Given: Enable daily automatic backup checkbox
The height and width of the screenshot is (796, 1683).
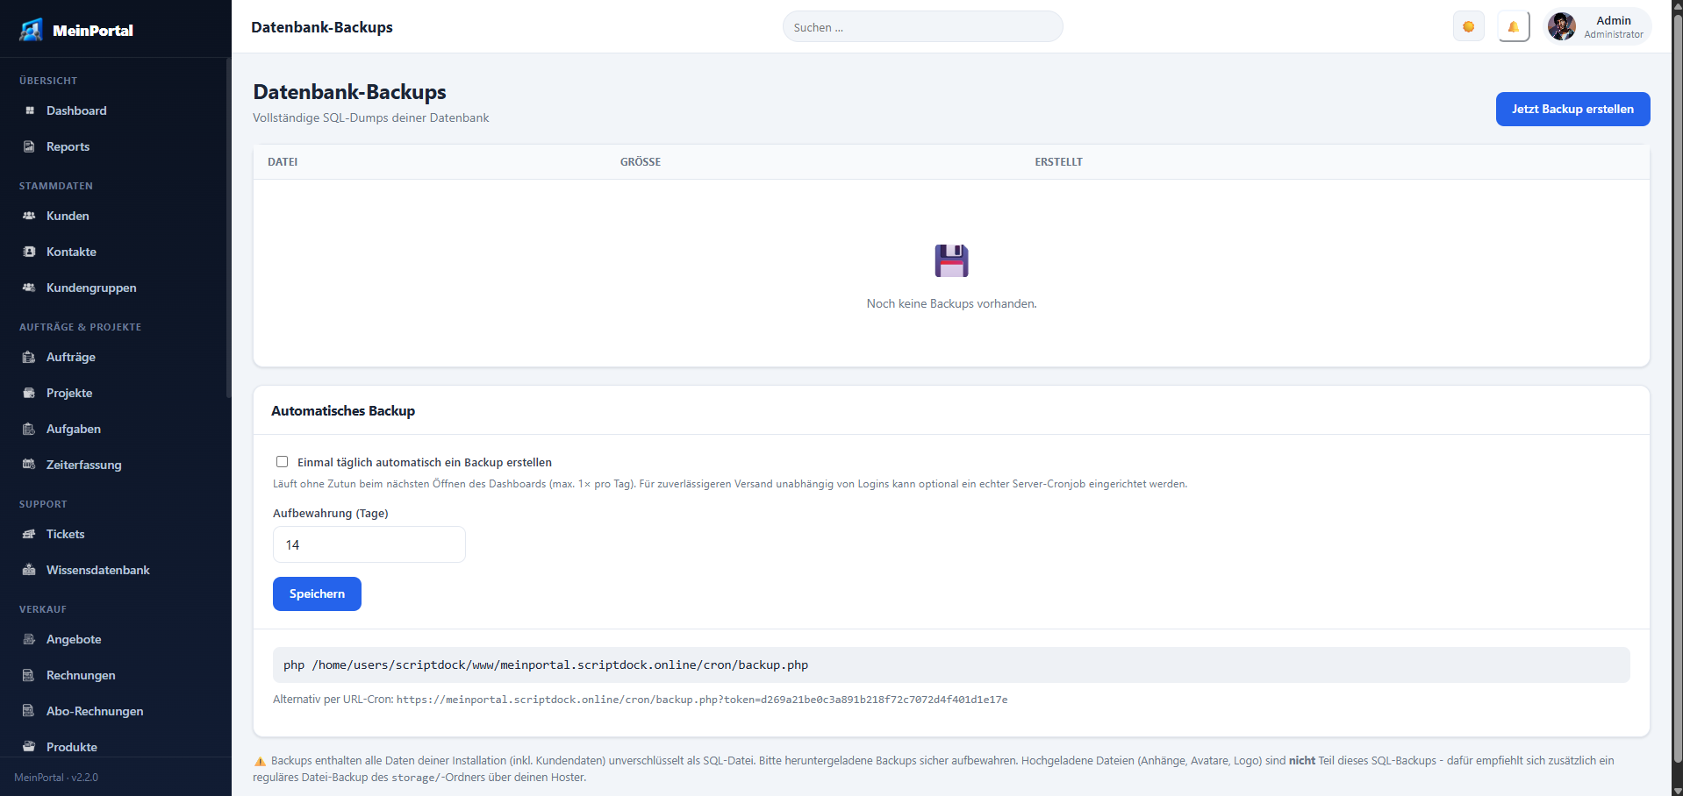Looking at the screenshot, I should 282,462.
